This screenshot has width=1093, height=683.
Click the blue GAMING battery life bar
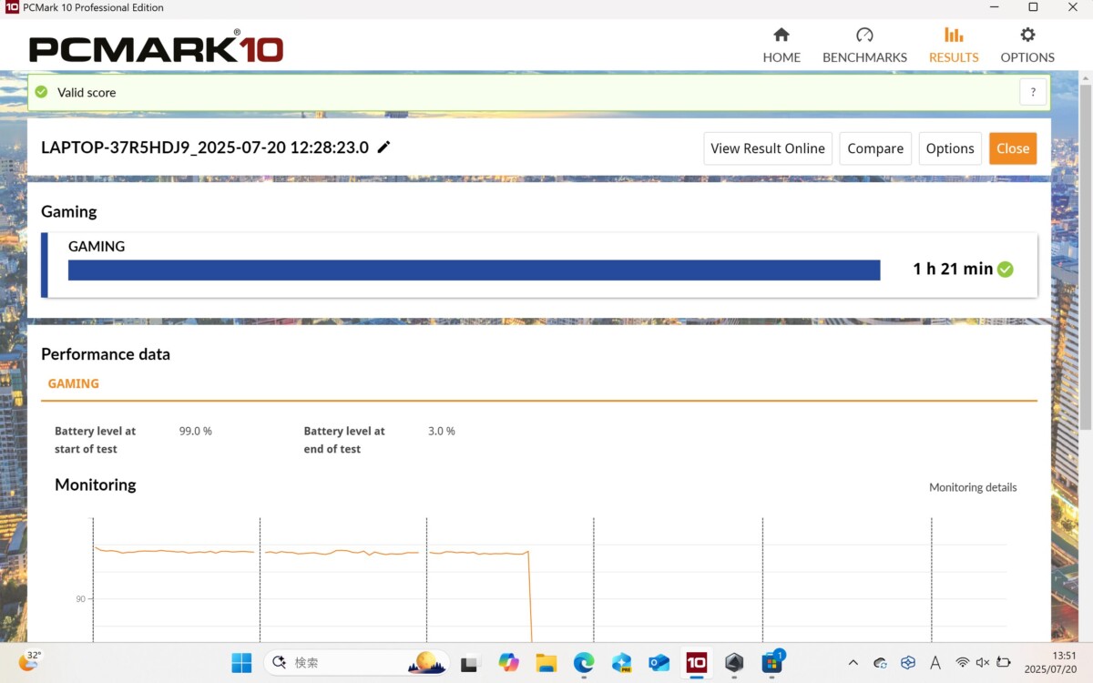coord(474,270)
